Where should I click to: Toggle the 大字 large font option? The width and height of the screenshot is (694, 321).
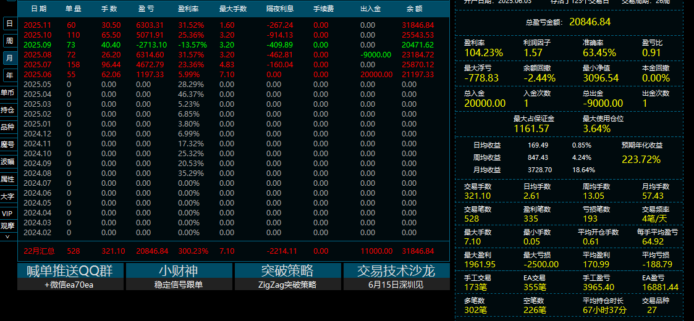[x=7, y=196]
